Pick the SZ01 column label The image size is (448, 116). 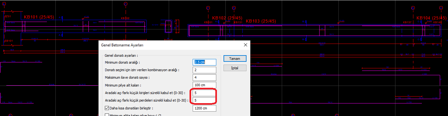[x=8, y=16]
